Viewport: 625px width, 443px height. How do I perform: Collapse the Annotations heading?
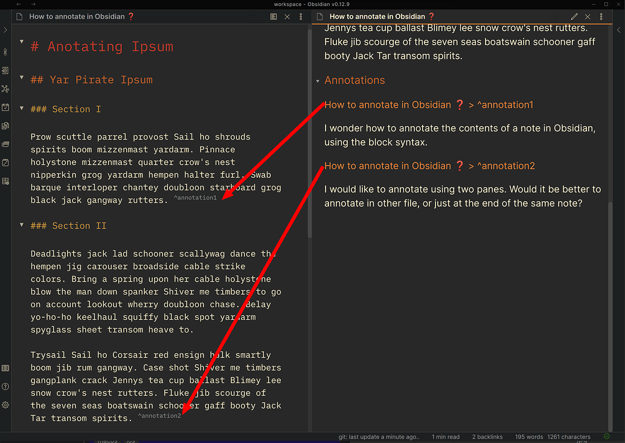point(317,80)
